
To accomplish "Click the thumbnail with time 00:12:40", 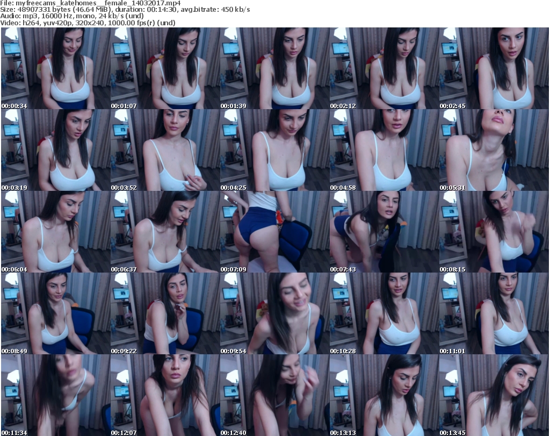I will [x=274, y=395].
